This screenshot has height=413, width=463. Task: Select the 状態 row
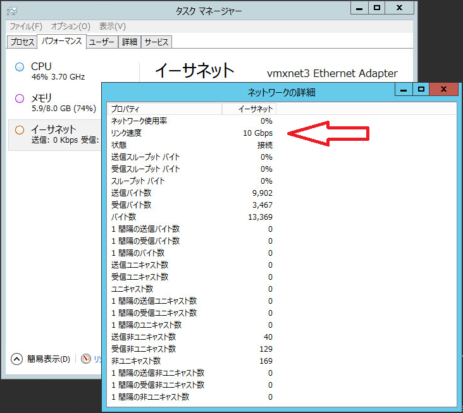[192, 145]
